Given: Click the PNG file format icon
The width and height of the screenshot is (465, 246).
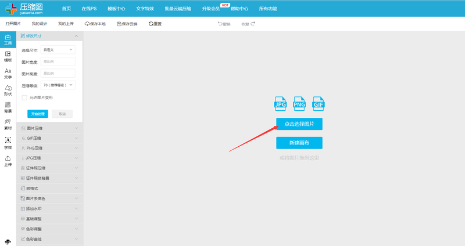Looking at the screenshot, I should point(299,104).
